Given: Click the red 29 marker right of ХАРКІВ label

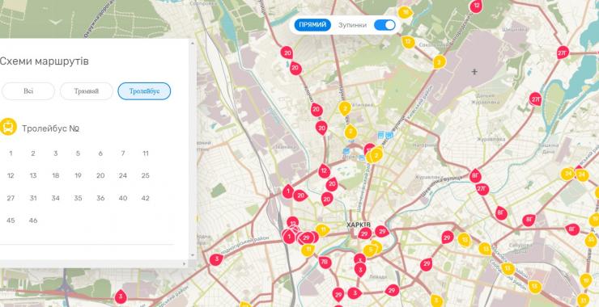Looking at the screenshot, I should tap(381, 231).
